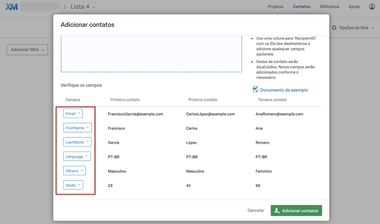
Task: Expand the FirstName field selector
Action: click(77, 128)
